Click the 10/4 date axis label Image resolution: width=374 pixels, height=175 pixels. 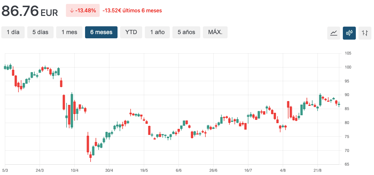pyautogui.click(x=74, y=170)
